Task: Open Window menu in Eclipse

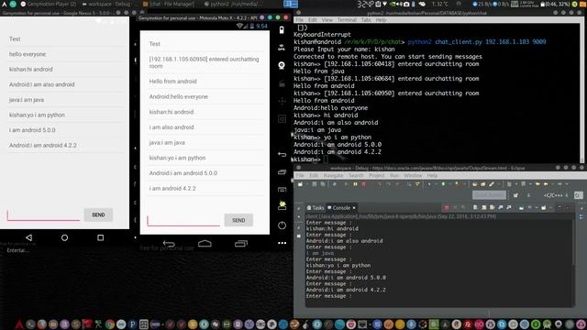Action: 413,175
